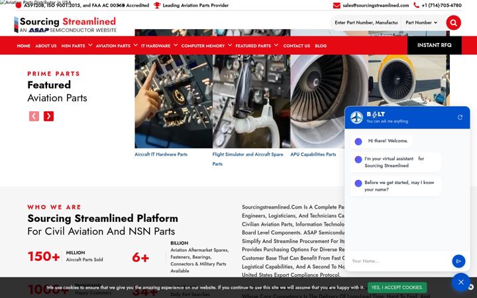Click the BOLT chatbot airplane avatar
The height and width of the screenshot is (298, 477).
[356, 117]
